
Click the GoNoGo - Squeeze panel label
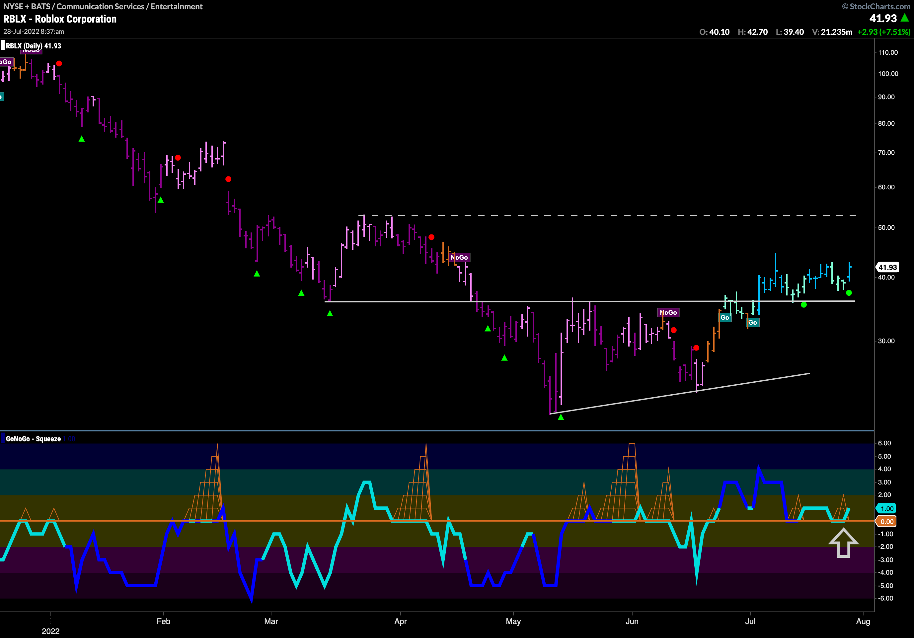(34, 439)
